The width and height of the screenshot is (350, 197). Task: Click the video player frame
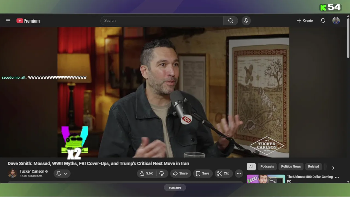tap(173, 92)
